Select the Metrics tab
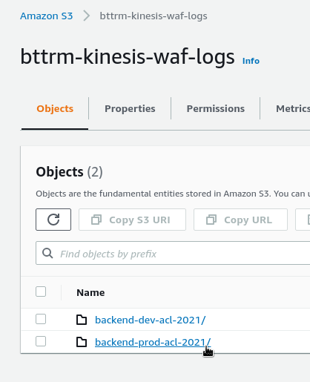310x382 pixels. (x=293, y=108)
